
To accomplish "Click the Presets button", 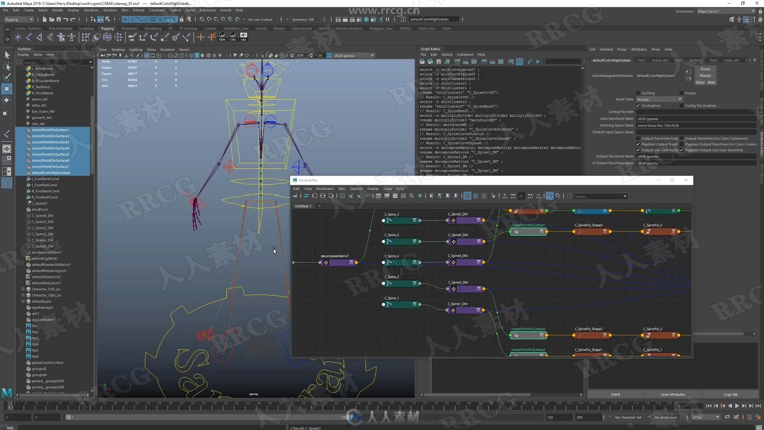I will (705, 76).
